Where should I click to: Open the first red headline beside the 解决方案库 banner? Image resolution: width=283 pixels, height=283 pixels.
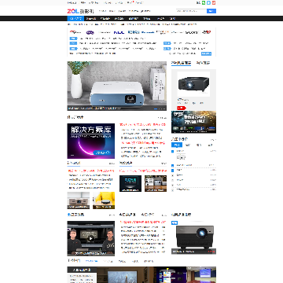(x=142, y=124)
